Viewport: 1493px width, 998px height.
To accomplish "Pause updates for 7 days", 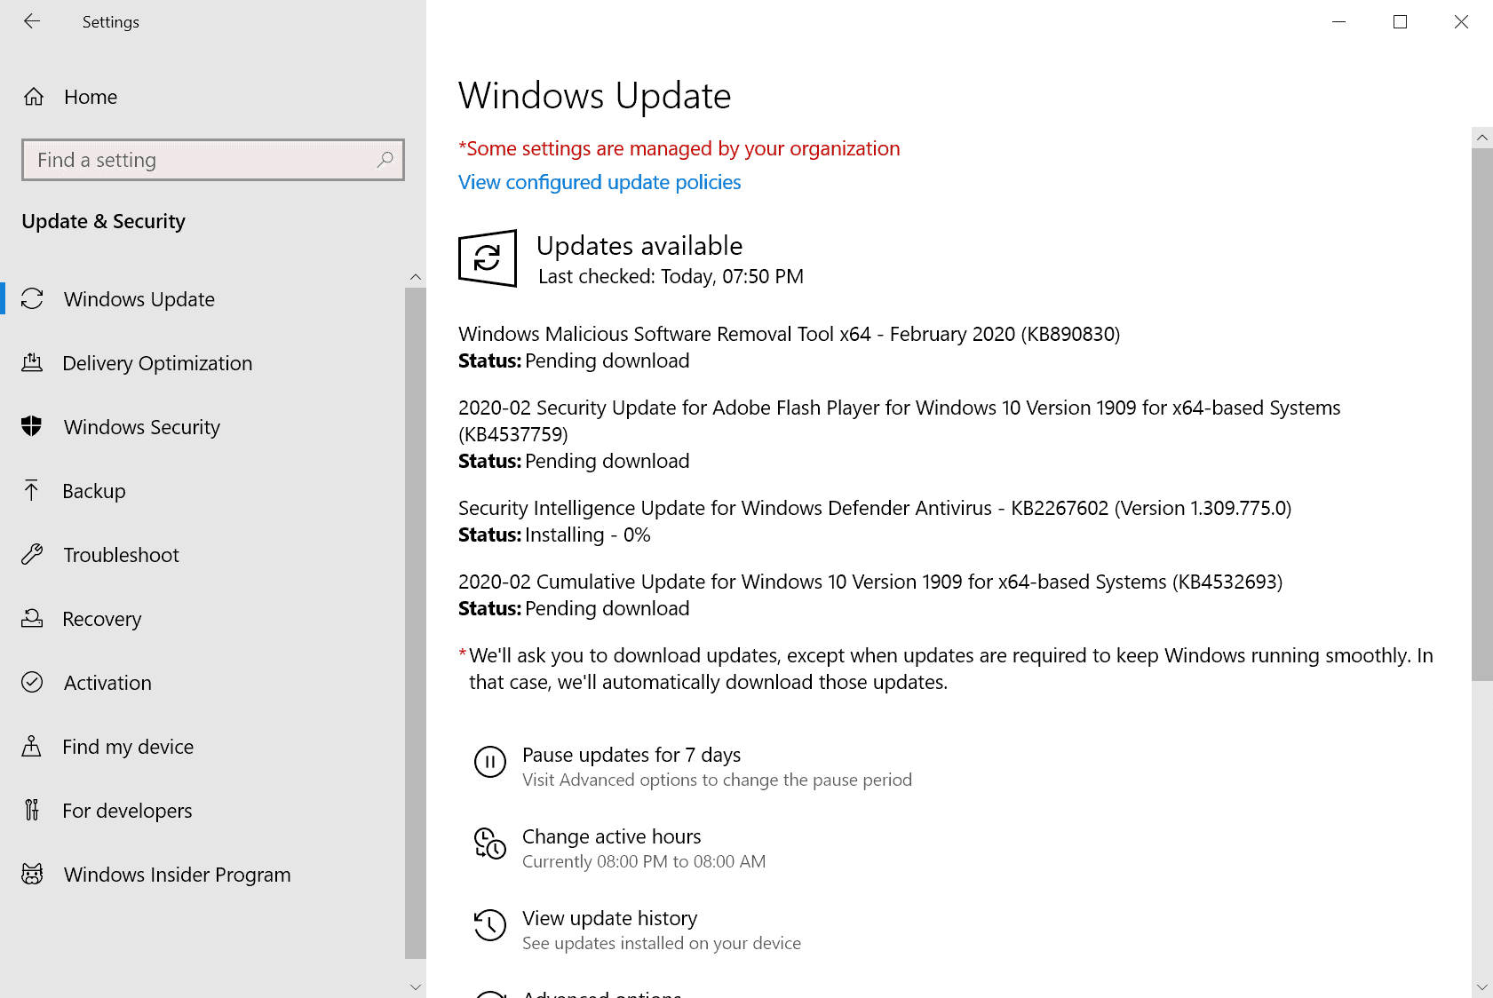I will tap(631, 755).
